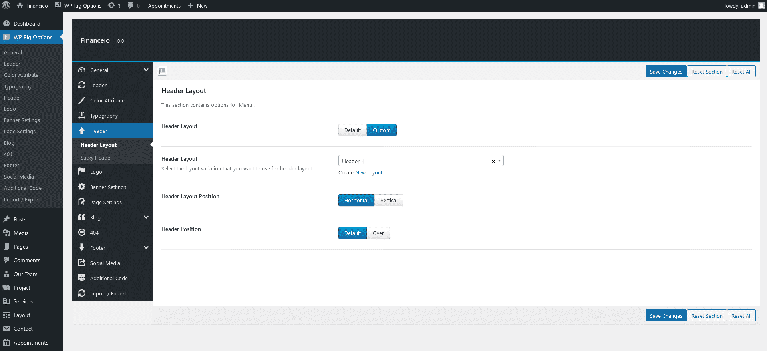767x351 pixels.
Task: Click the Posts pushpin icon in sidebar
Action: pyautogui.click(x=6, y=219)
